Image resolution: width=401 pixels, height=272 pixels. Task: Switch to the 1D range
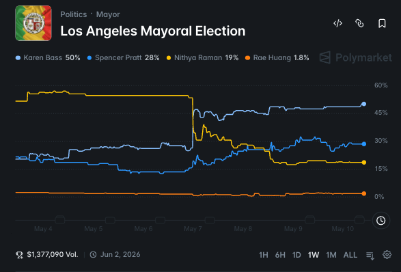tap(296, 255)
